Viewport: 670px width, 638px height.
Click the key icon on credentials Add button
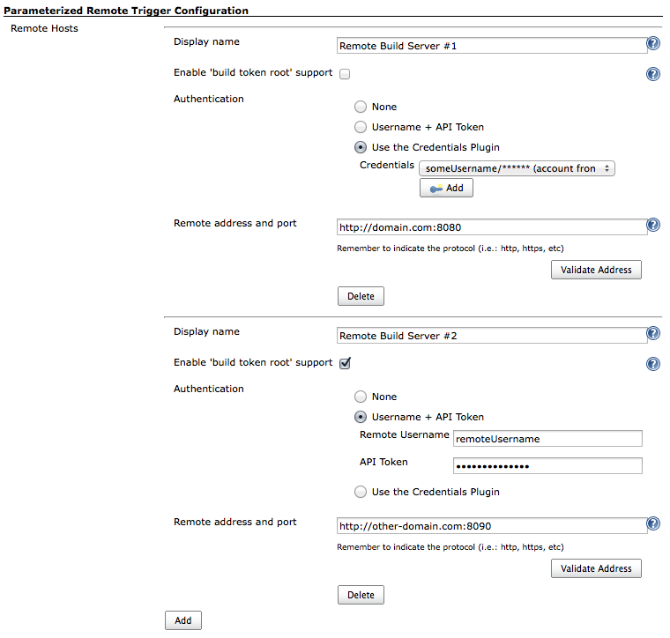(435, 189)
